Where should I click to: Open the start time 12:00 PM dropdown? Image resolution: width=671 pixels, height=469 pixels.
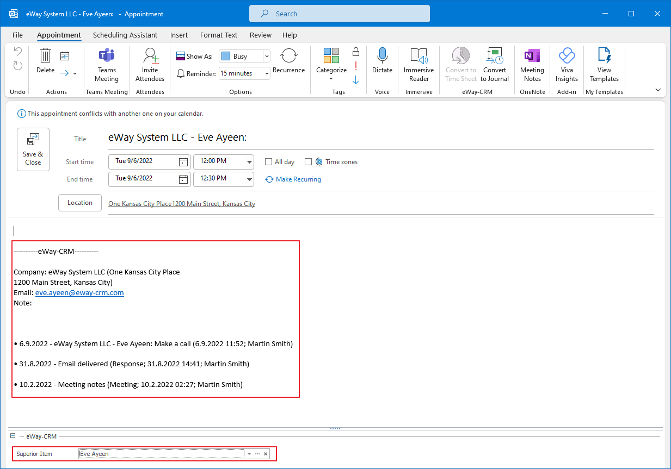click(249, 161)
